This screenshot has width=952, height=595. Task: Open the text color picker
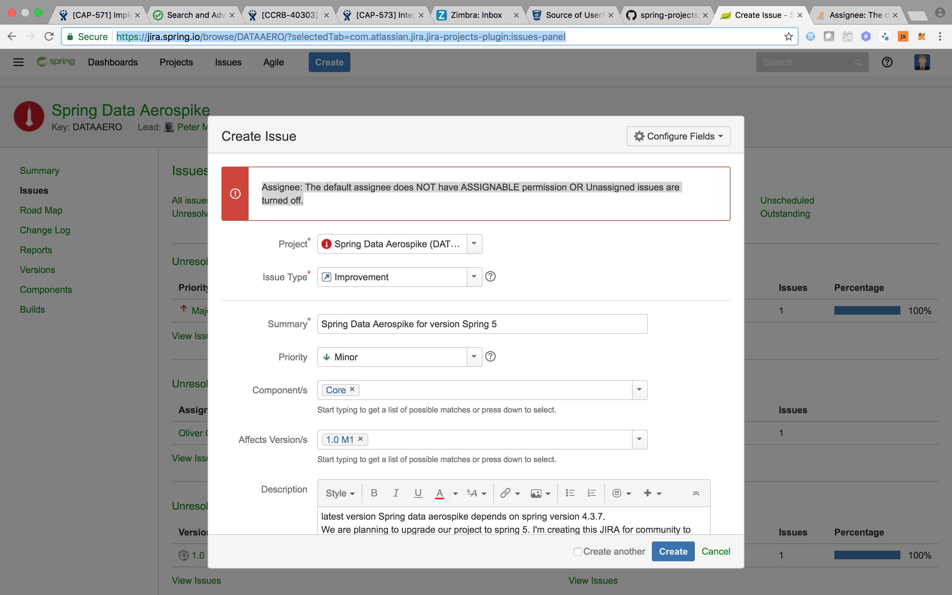pyautogui.click(x=439, y=493)
